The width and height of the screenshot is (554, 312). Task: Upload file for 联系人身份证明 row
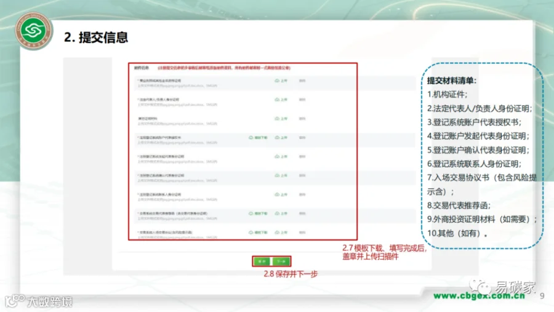point(281,194)
